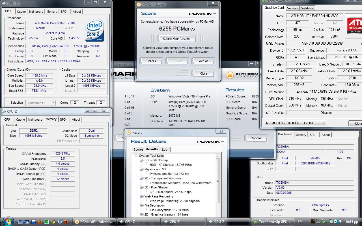Screen dimensions: 362x226
Task: Launch DivX from the quick launch bar
Action: (x=34, y=222)
